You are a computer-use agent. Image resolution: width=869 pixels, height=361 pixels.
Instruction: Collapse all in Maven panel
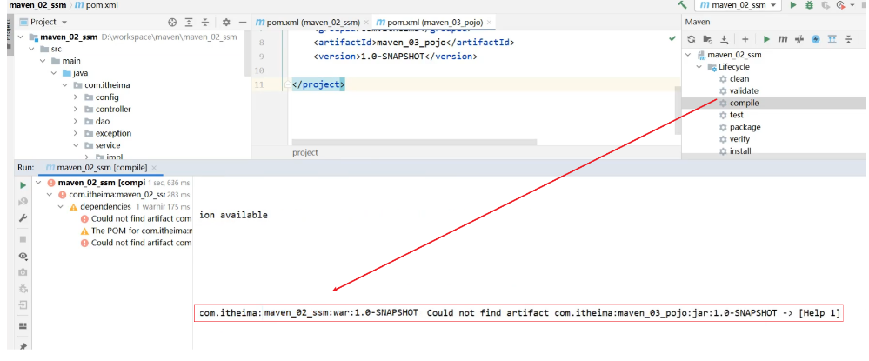(x=848, y=39)
